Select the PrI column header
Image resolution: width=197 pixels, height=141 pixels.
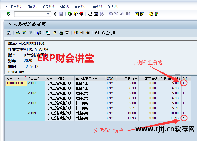186,79
